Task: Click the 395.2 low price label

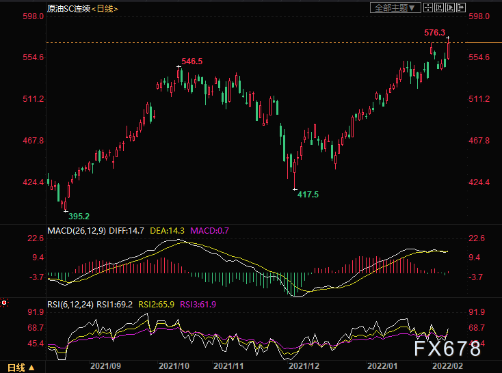Action: point(79,217)
